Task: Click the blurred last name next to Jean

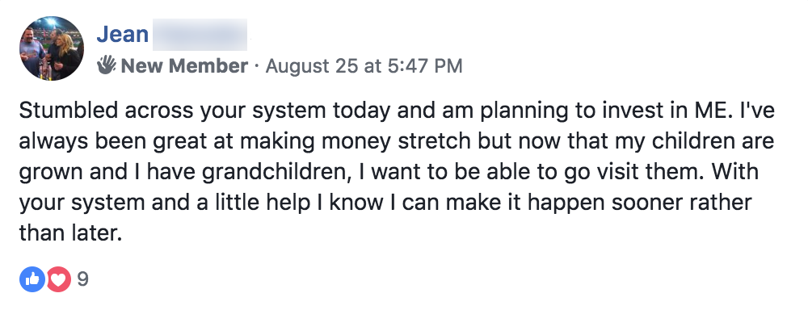Action: click(200, 35)
